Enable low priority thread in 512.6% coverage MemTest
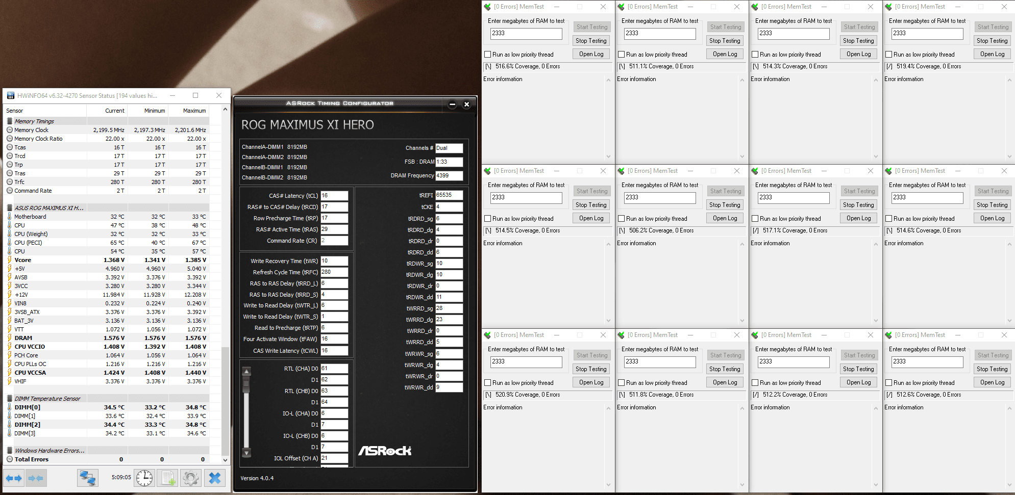 pyautogui.click(x=888, y=383)
